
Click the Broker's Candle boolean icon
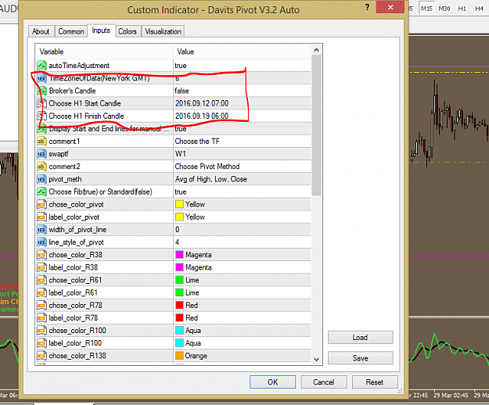(41, 91)
